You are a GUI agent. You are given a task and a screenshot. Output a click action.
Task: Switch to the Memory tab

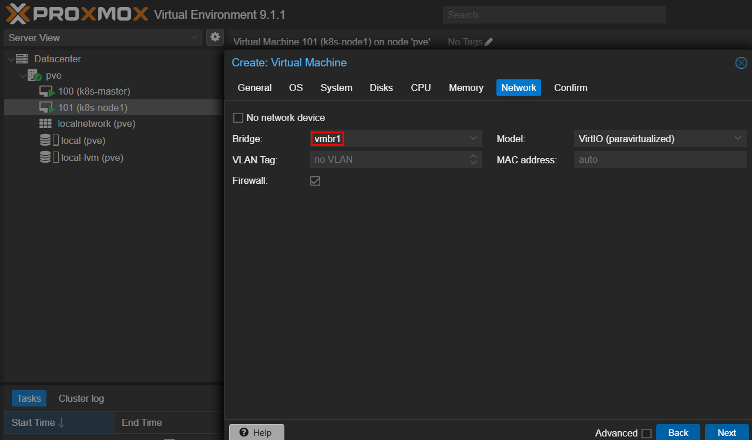[466, 88]
